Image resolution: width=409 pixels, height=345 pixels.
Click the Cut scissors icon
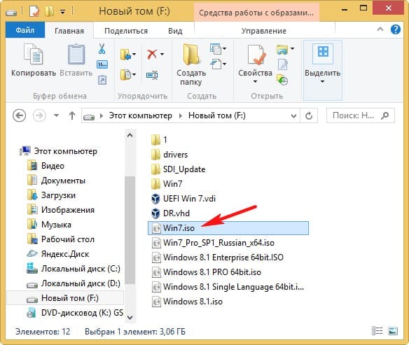[102, 49]
